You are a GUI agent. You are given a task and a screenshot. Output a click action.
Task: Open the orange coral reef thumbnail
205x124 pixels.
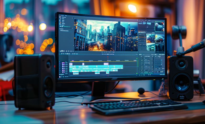coord(151,39)
